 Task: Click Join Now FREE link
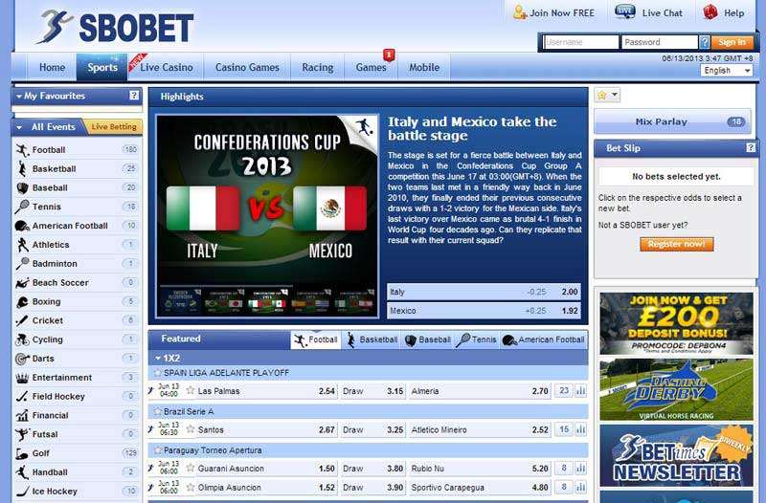[553, 13]
